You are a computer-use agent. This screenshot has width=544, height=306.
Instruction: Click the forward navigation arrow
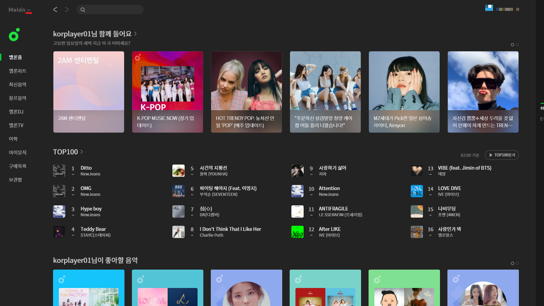pyautogui.click(x=67, y=10)
